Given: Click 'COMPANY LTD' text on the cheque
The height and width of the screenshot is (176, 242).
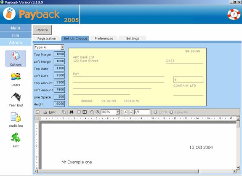Looking at the screenshot, I should (x=185, y=86).
